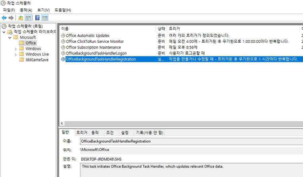
Task: Switch to the 설정 tab
Action: 125,133
